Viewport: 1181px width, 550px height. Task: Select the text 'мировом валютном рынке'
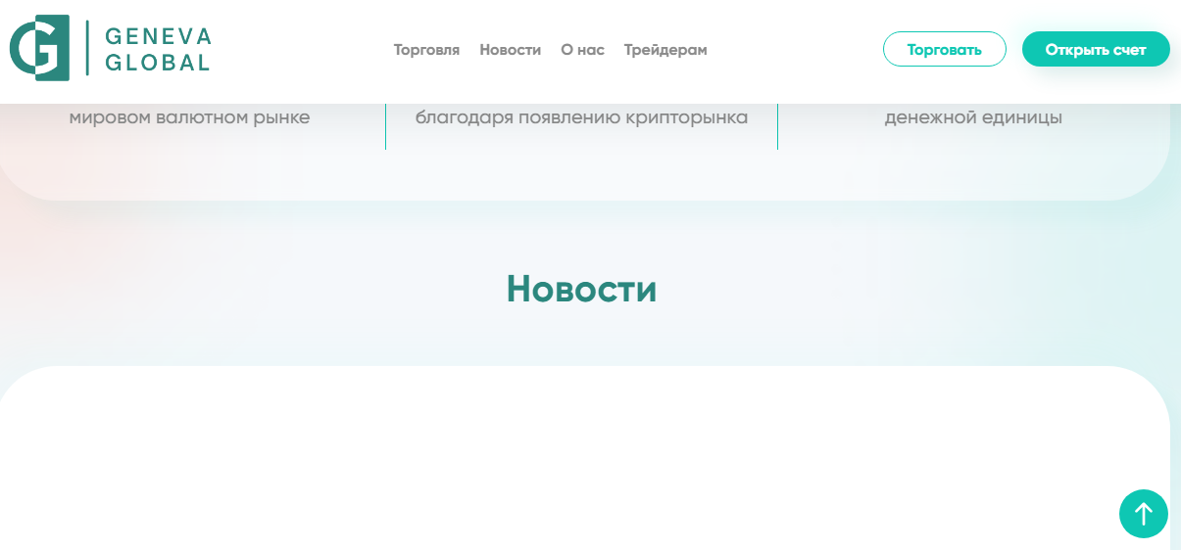189,117
